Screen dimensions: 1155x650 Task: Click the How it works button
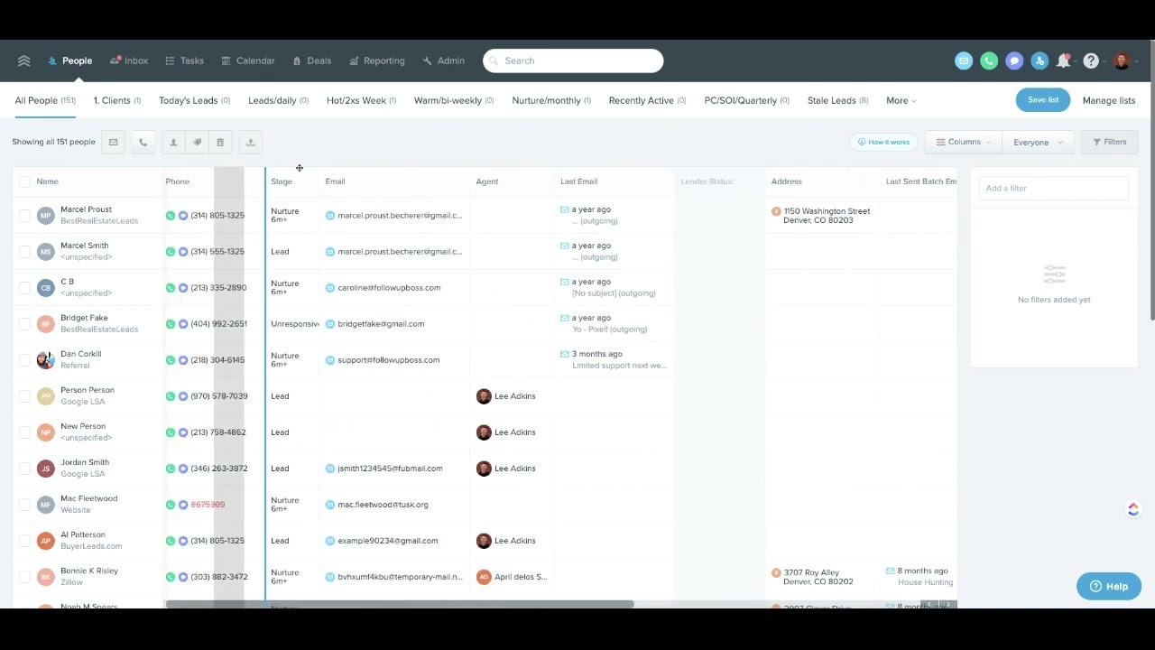[x=883, y=142]
